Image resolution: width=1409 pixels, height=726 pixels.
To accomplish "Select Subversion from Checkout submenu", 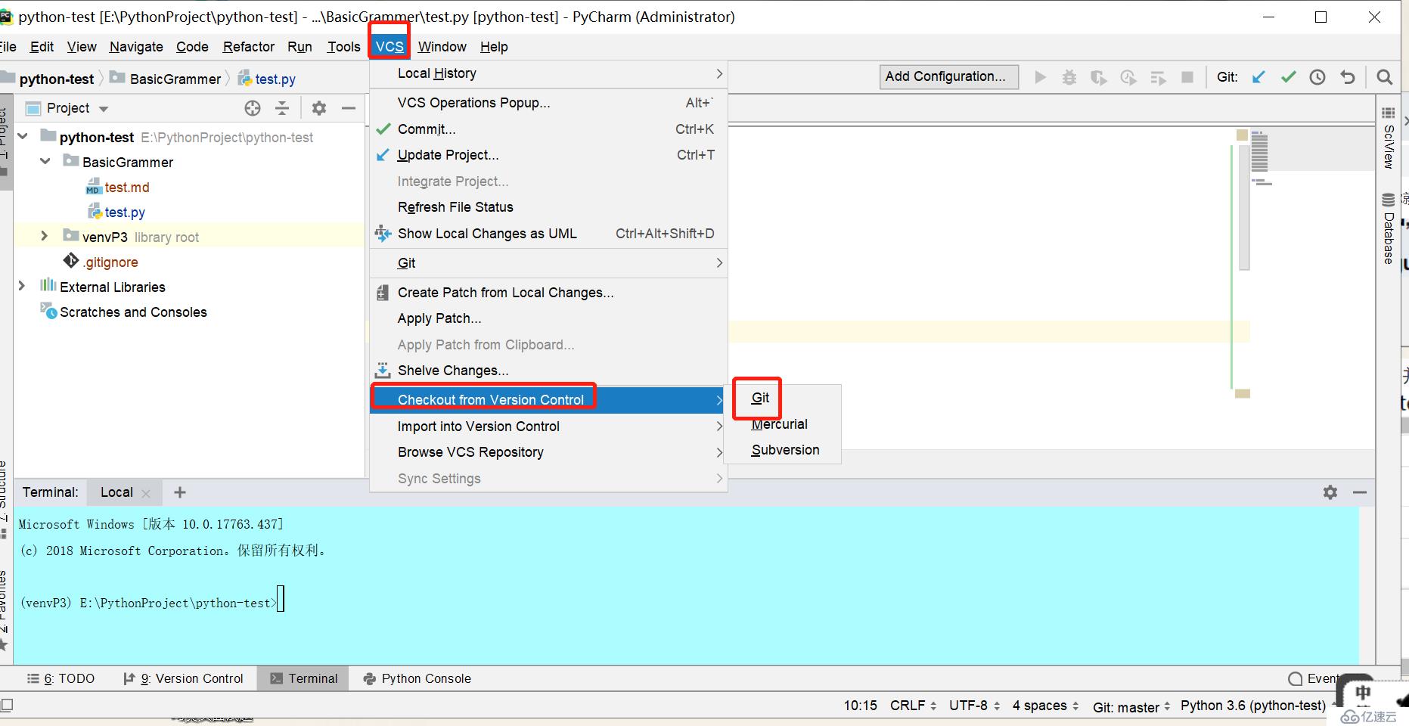I will coord(783,450).
